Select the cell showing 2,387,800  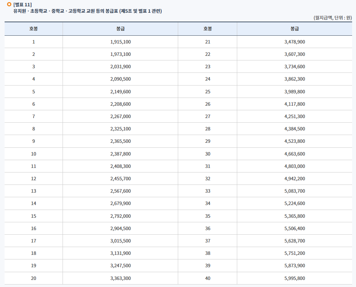point(120,154)
